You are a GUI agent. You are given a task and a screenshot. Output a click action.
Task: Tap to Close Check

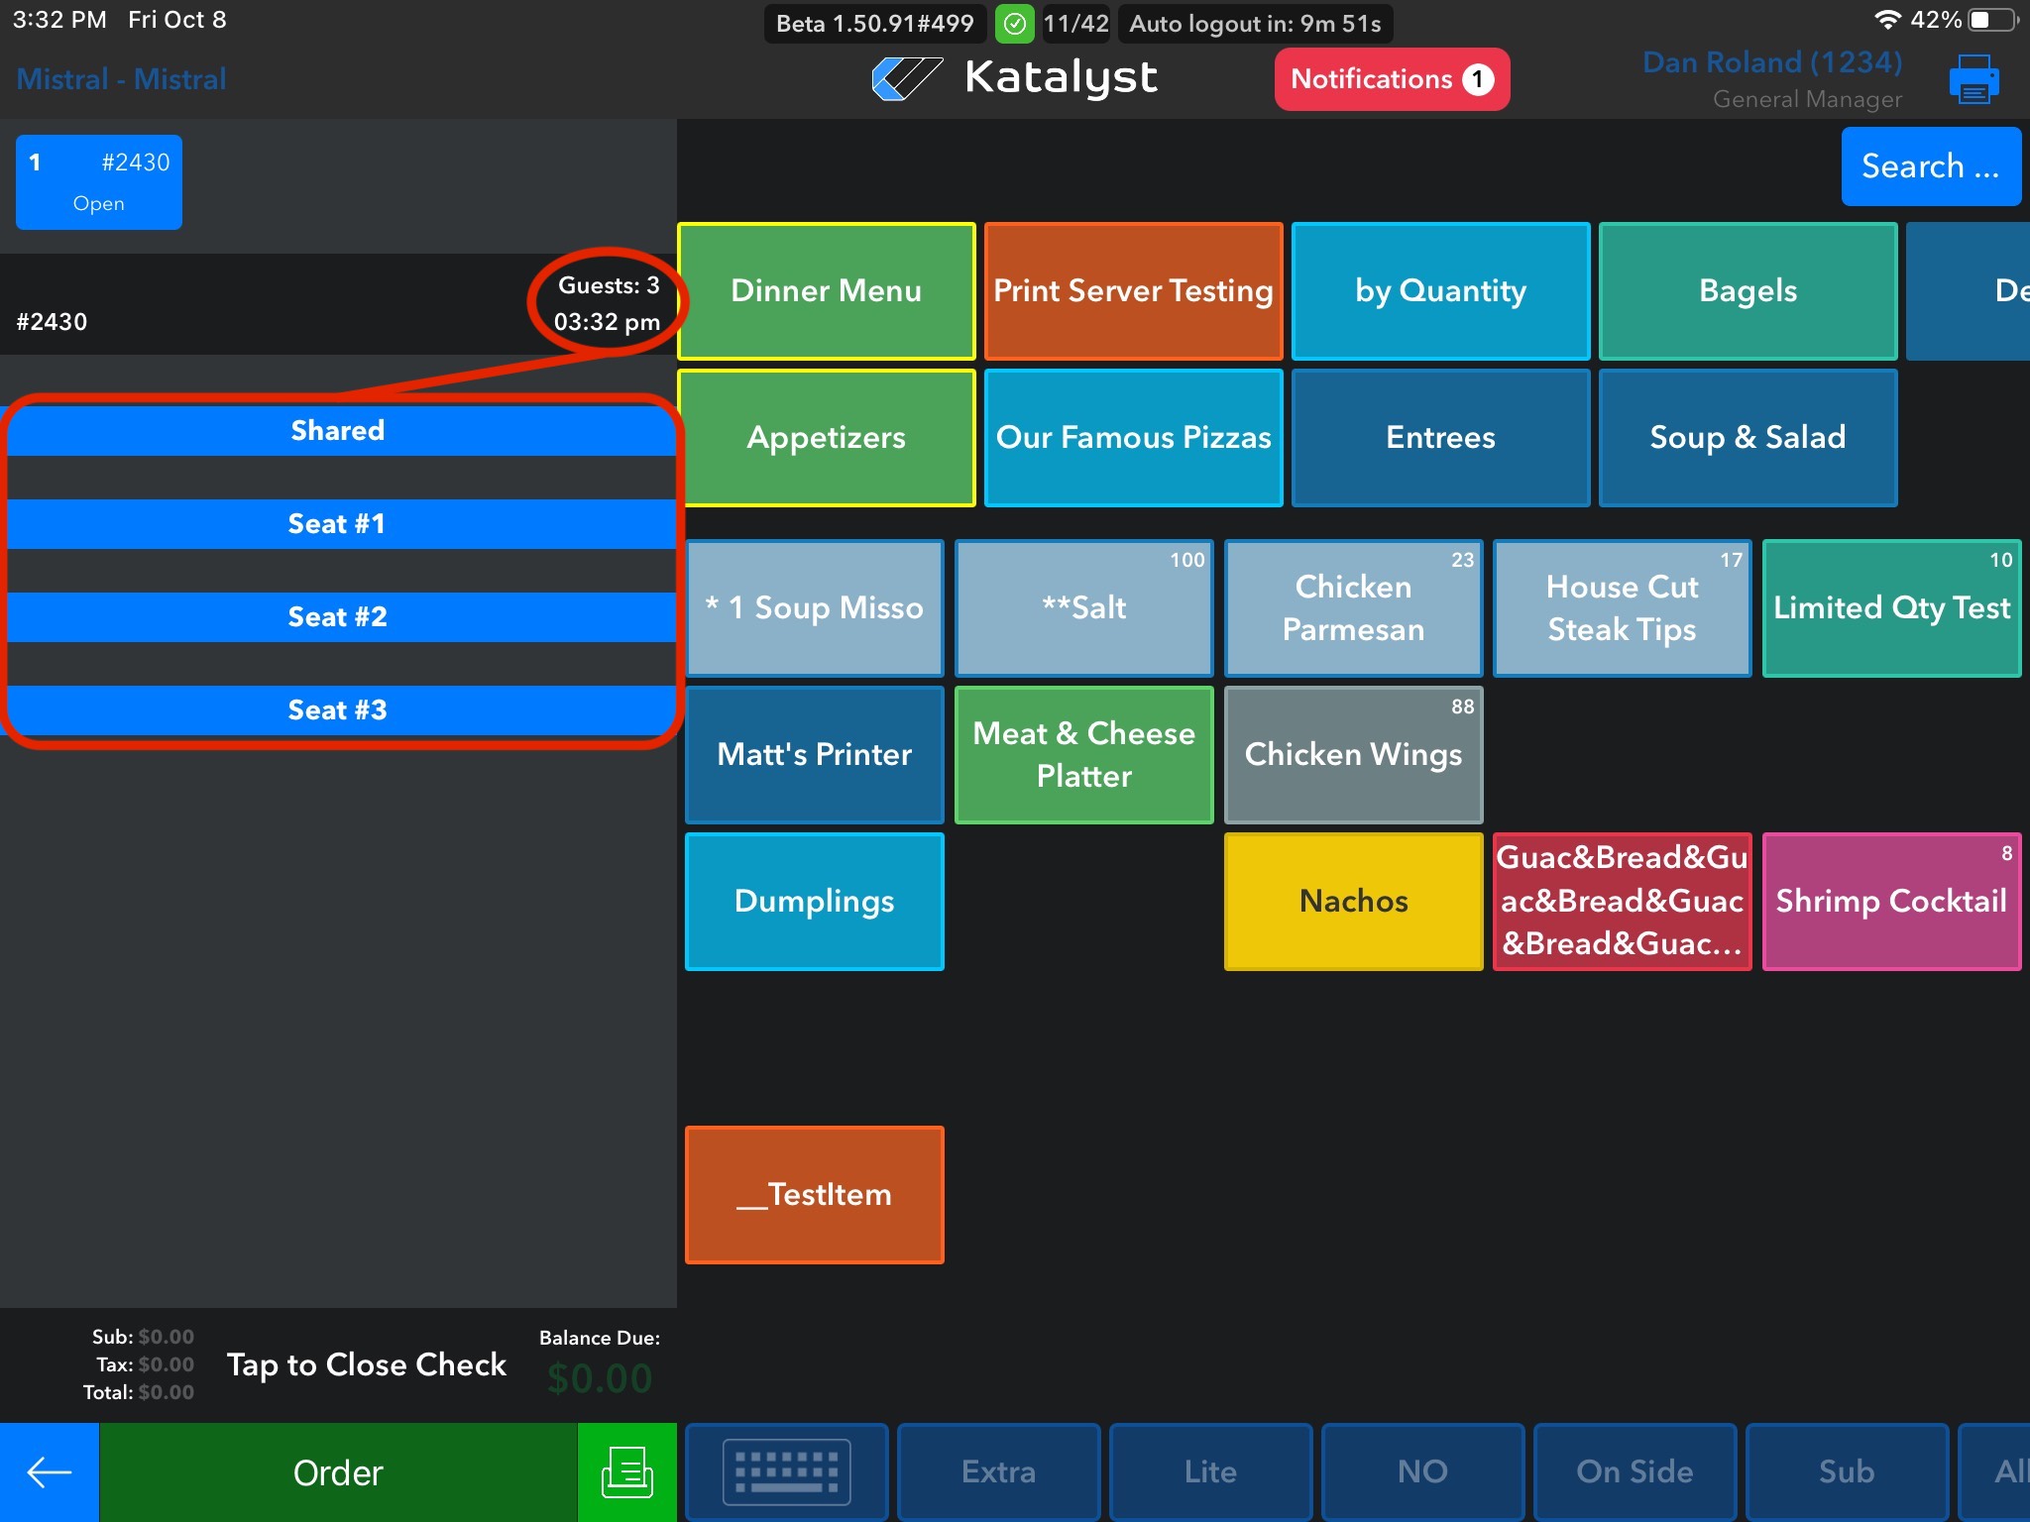click(366, 1364)
